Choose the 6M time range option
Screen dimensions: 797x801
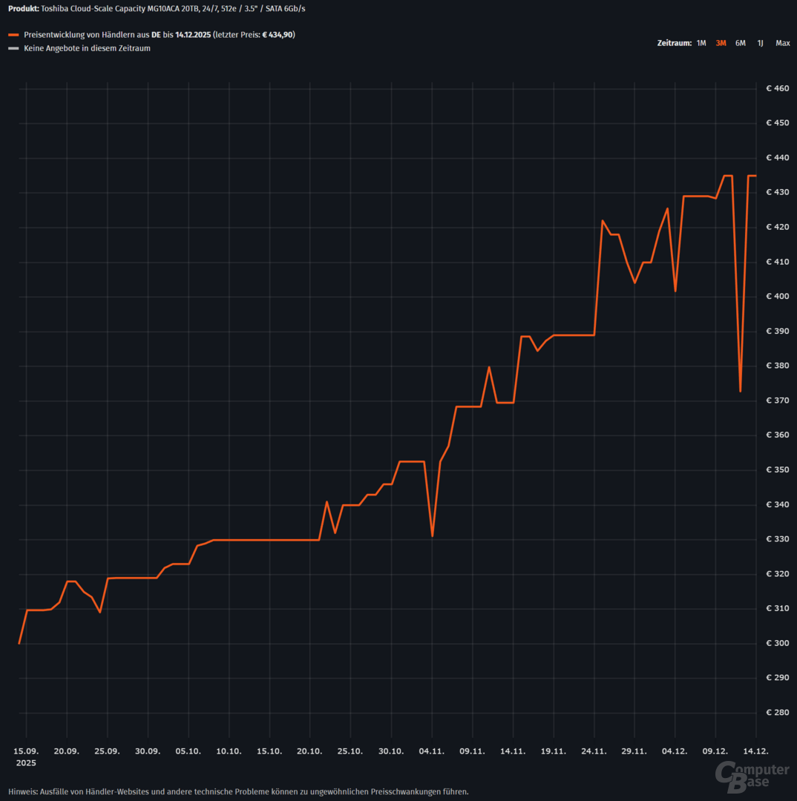740,43
